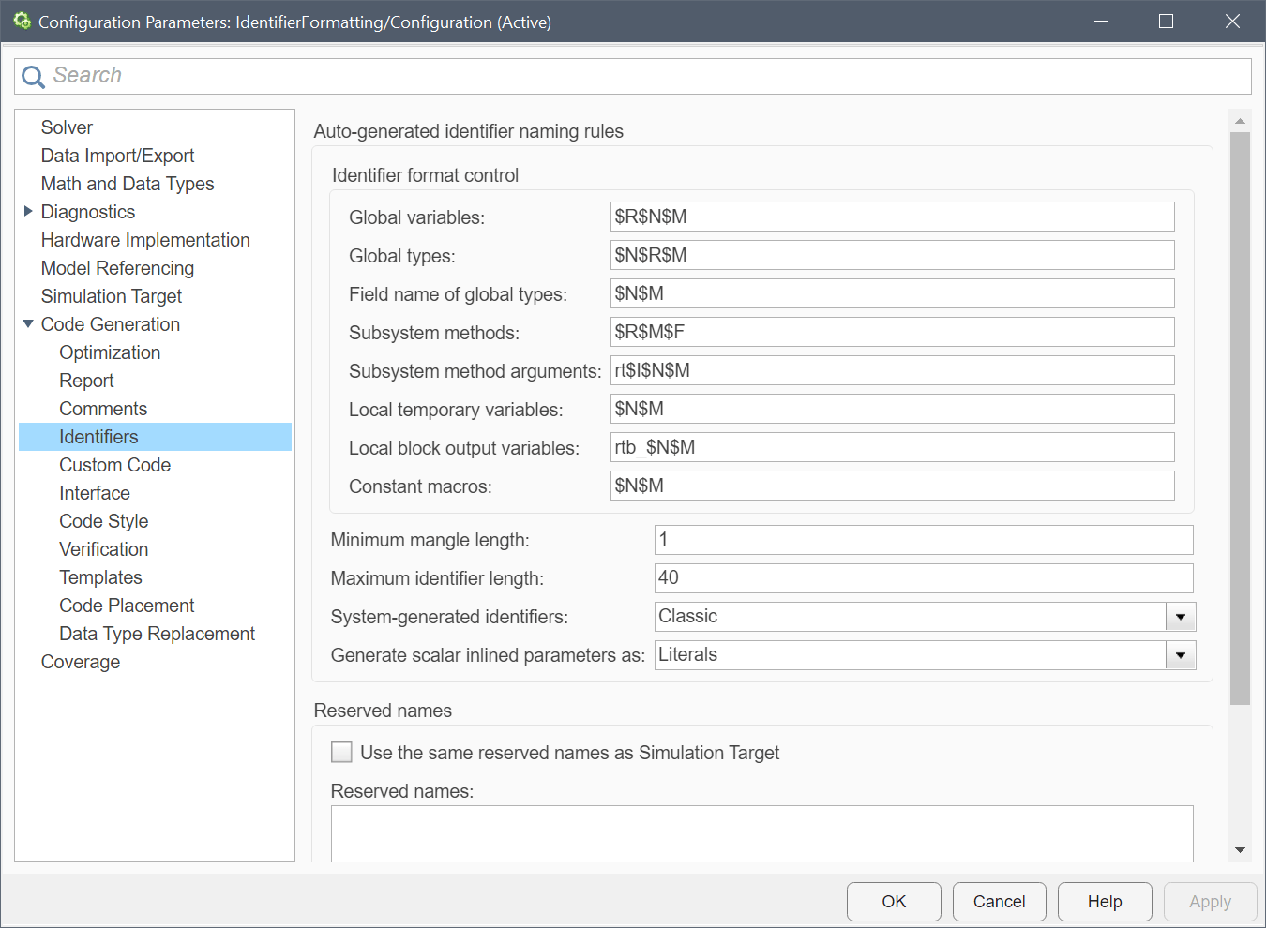Click inside the Reserved names text area

(x=761, y=833)
